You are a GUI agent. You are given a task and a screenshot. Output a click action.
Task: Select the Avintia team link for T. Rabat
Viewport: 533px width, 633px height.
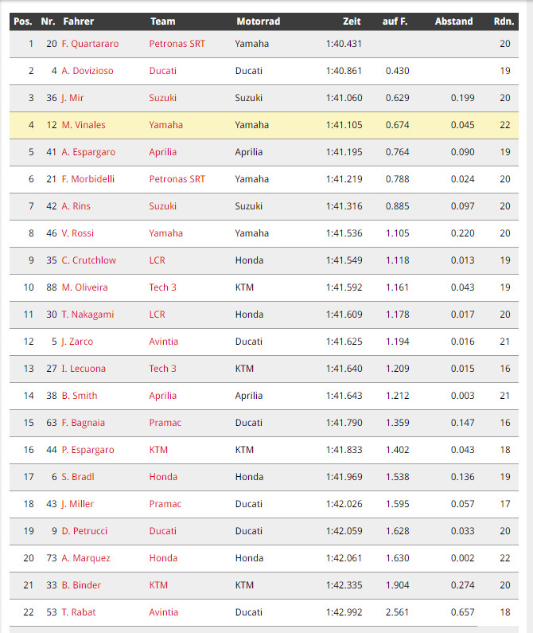coord(163,612)
